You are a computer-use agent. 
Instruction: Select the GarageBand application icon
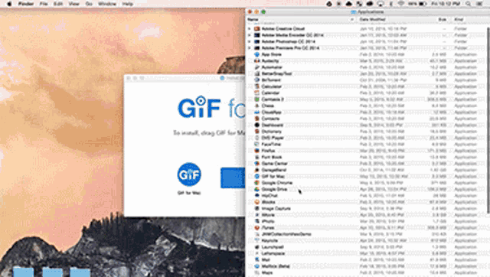pos(257,170)
